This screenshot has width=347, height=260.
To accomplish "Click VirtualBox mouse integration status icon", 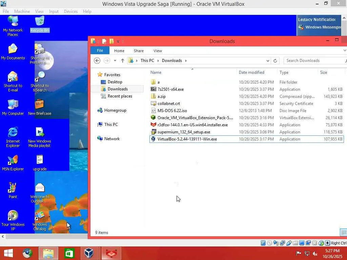I will click(x=321, y=243).
